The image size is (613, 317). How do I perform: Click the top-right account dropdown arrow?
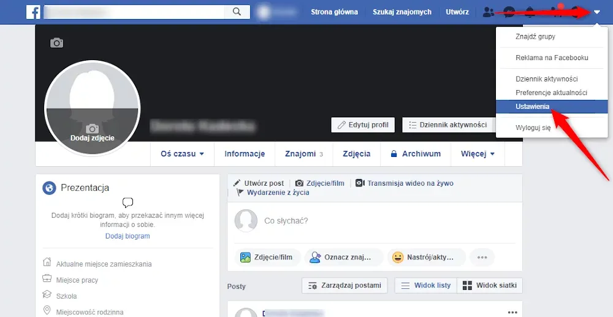(597, 12)
